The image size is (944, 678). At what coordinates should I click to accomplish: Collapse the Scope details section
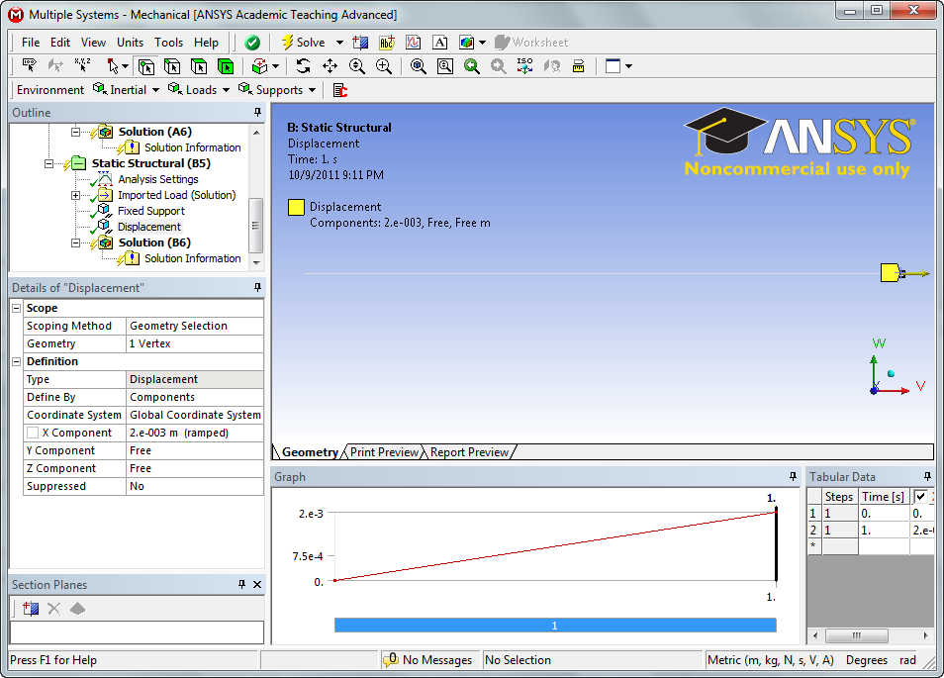tap(17, 308)
